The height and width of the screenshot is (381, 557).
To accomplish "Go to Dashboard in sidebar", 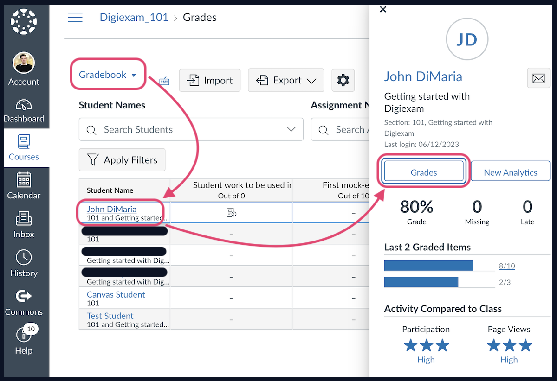I will (24, 111).
